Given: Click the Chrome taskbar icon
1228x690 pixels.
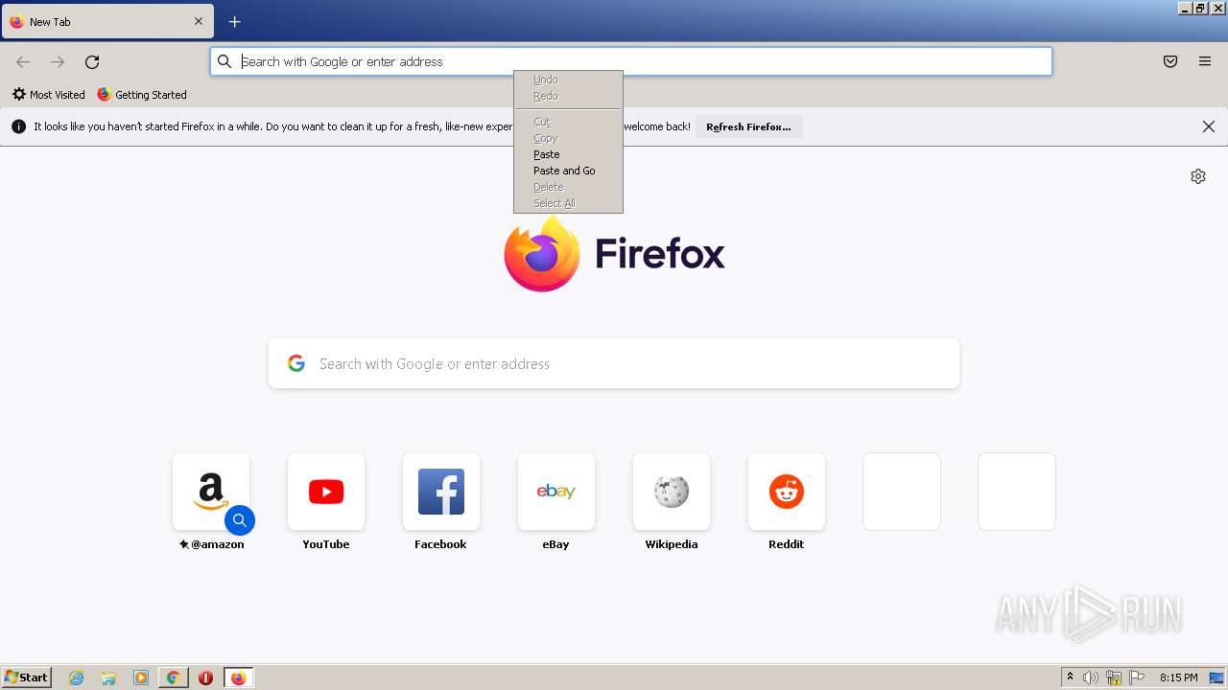Looking at the screenshot, I should 173,678.
